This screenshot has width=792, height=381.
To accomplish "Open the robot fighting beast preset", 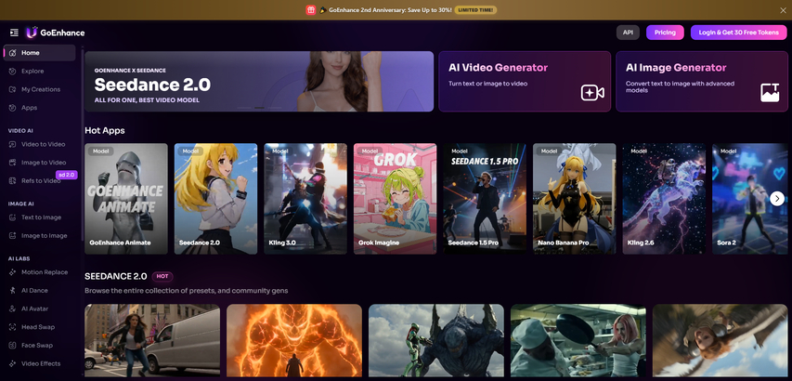I will [x=435, y=340].
